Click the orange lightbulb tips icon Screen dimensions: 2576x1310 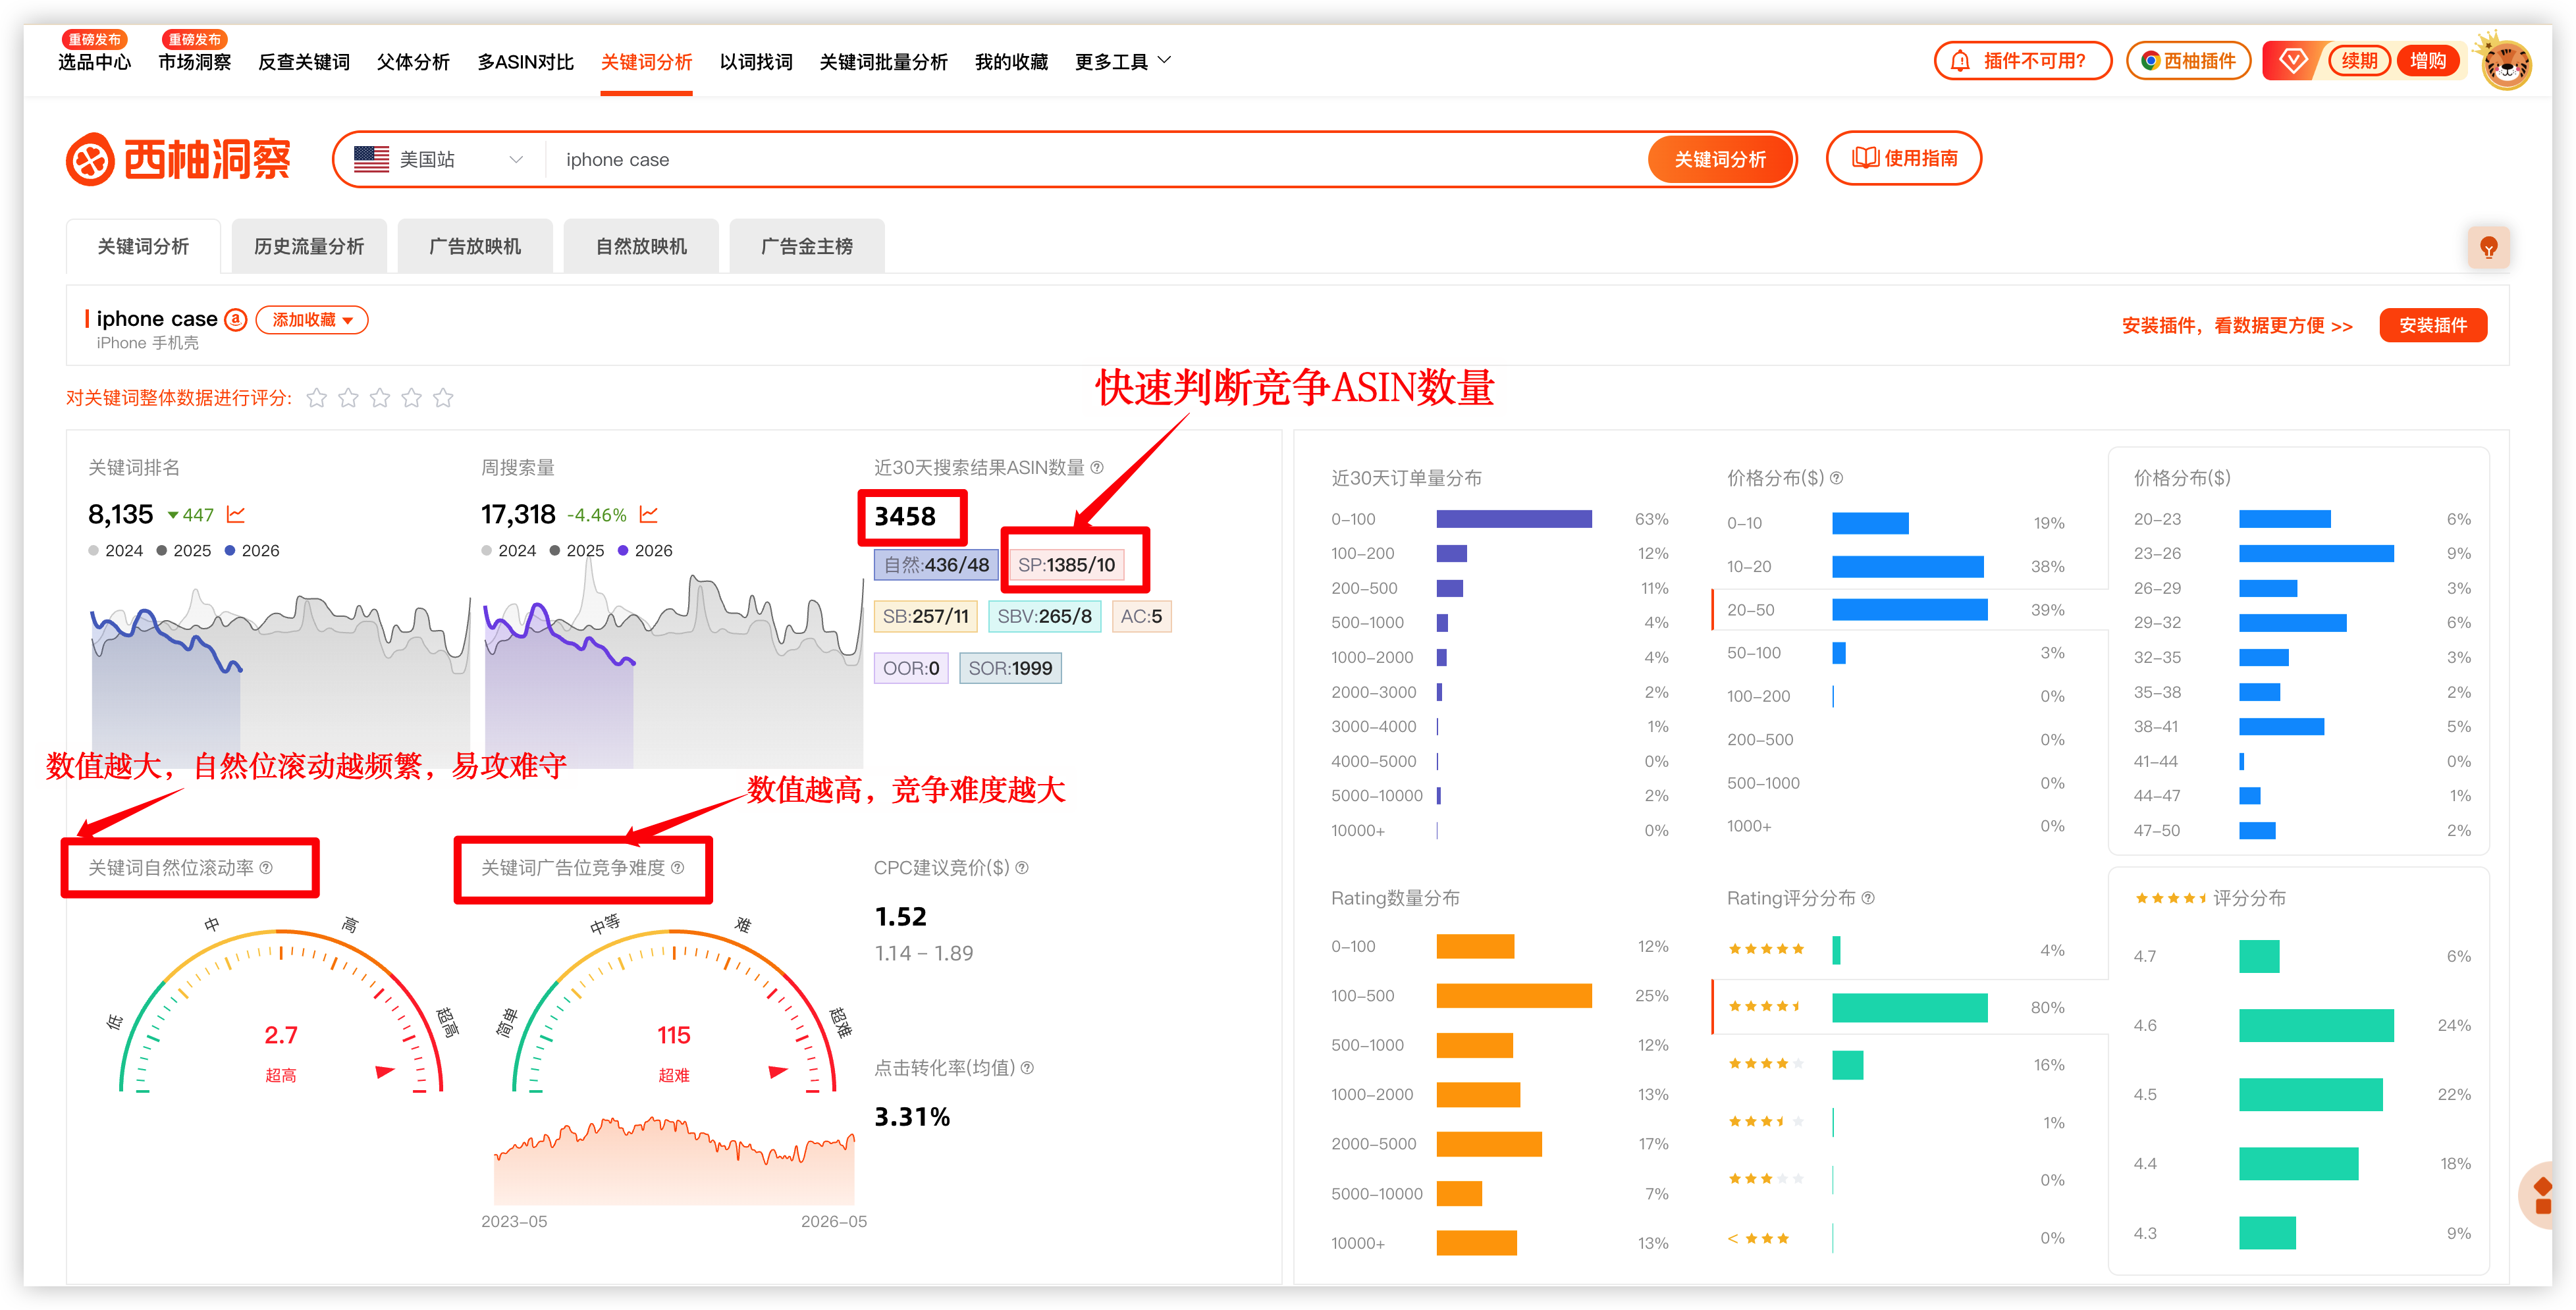click(2488, 247)
